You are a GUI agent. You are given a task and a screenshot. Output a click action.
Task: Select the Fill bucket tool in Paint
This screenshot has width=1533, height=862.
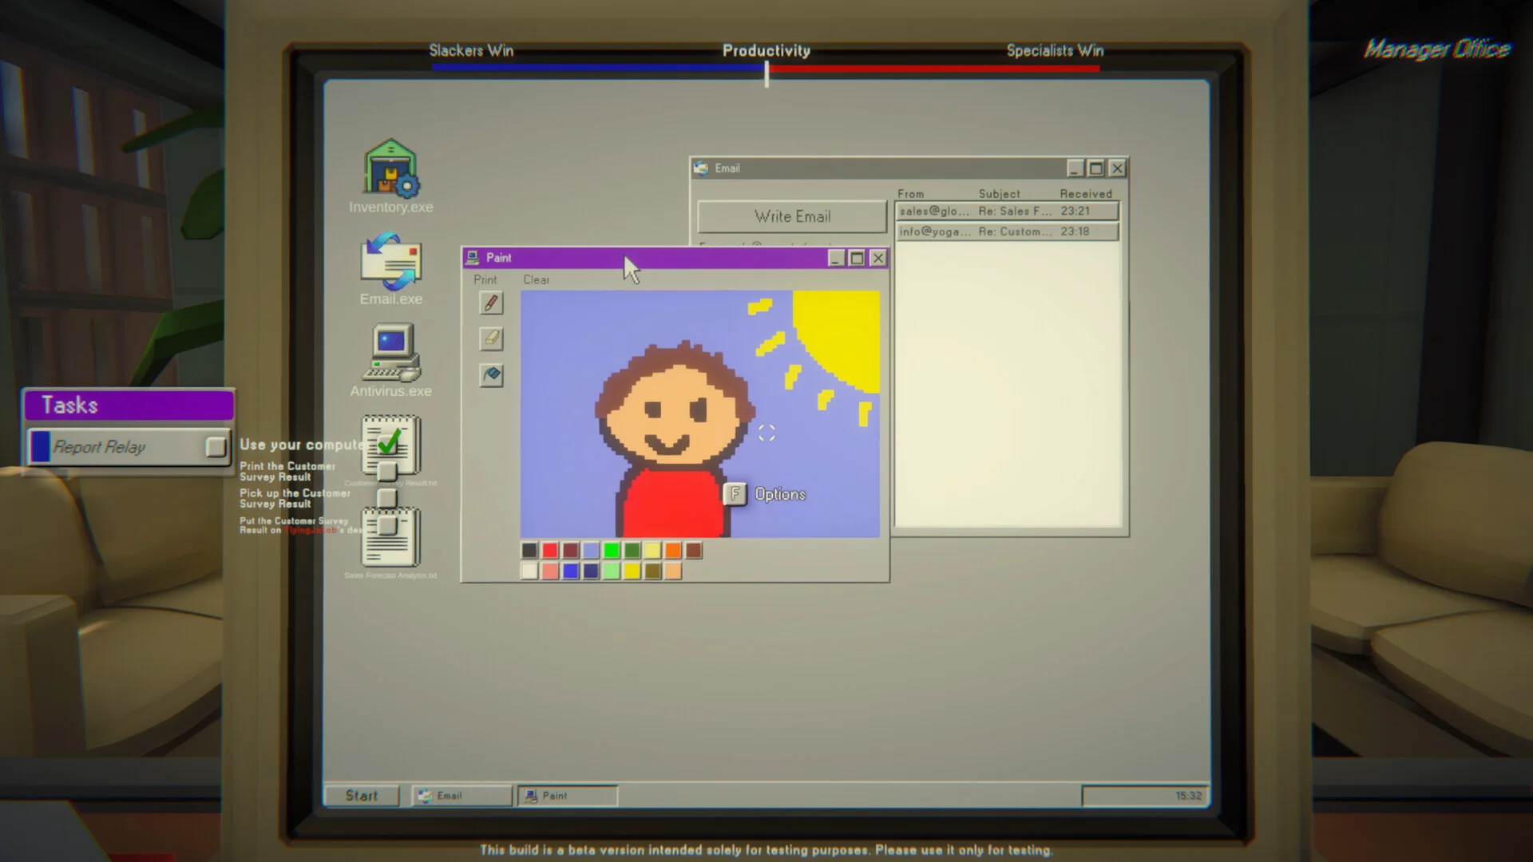click(491, 375)
